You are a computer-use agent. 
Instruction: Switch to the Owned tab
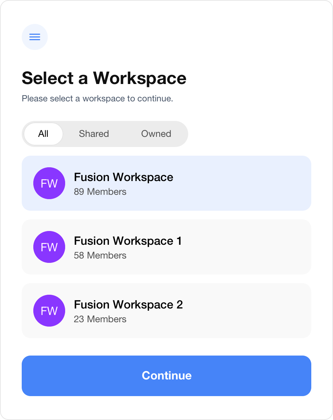pos(156,134)
